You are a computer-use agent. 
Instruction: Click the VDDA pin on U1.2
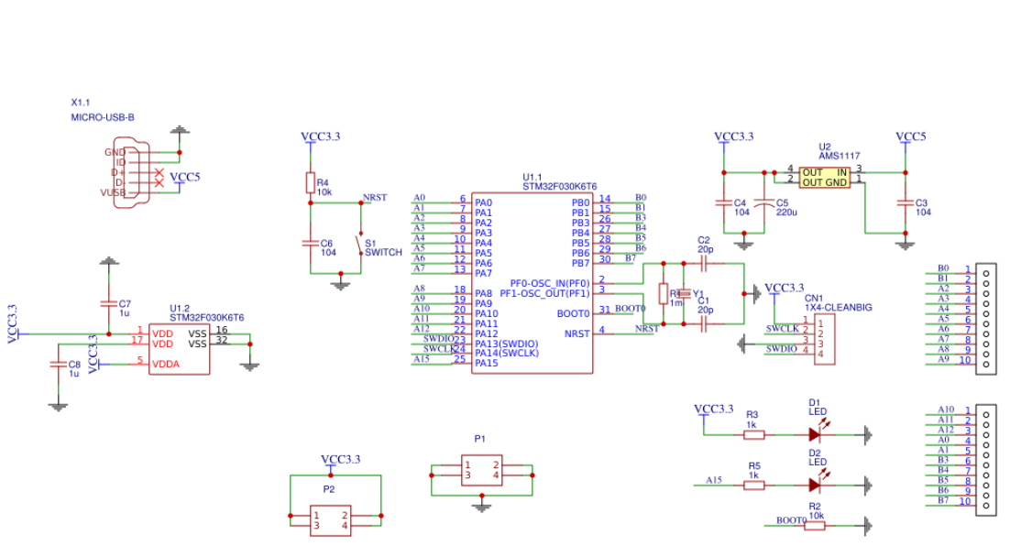(x=166, y=365)
